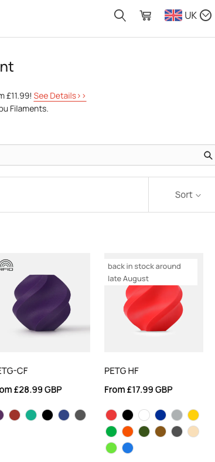Expand the UK region dropdown arrow

tap(206, 15)
